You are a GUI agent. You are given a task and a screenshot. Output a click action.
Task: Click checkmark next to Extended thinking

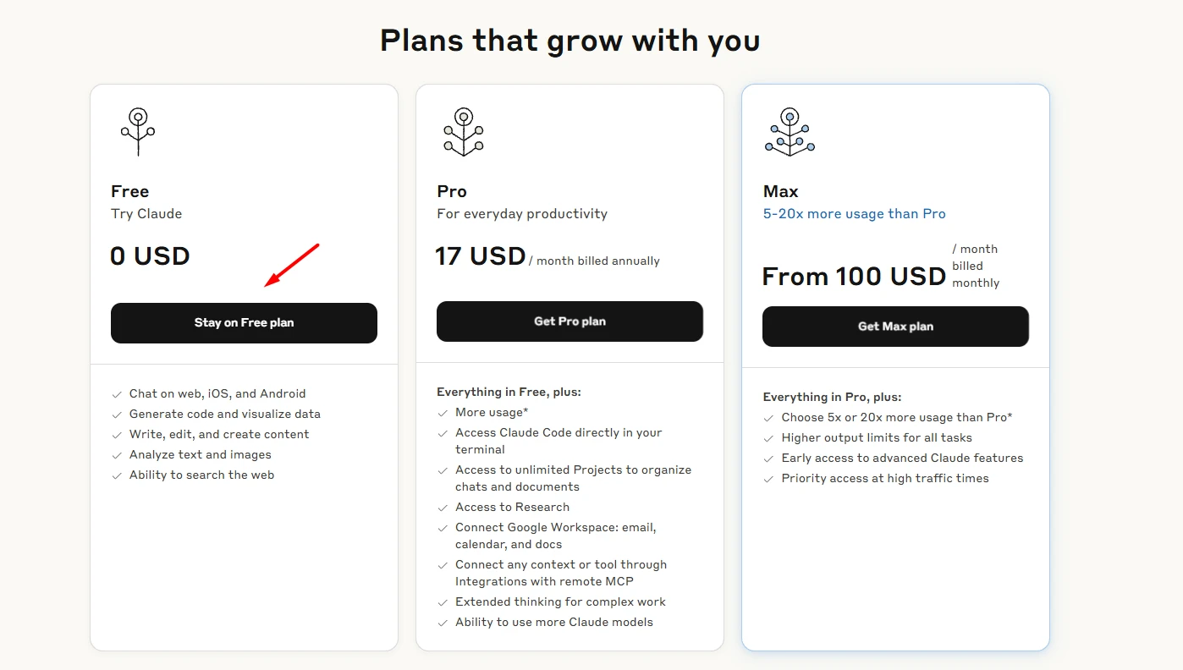443,602
